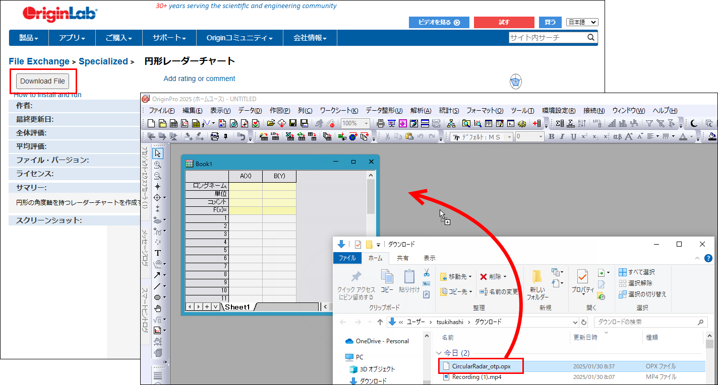Click the search magnifier icon on OriginLab site
Image resolution: width=718 pixels, height=385 pixels.
click(591, 38)
